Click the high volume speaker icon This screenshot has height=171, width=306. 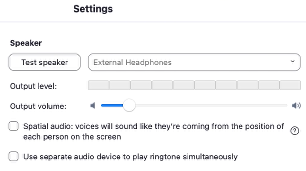coord(296,106)
